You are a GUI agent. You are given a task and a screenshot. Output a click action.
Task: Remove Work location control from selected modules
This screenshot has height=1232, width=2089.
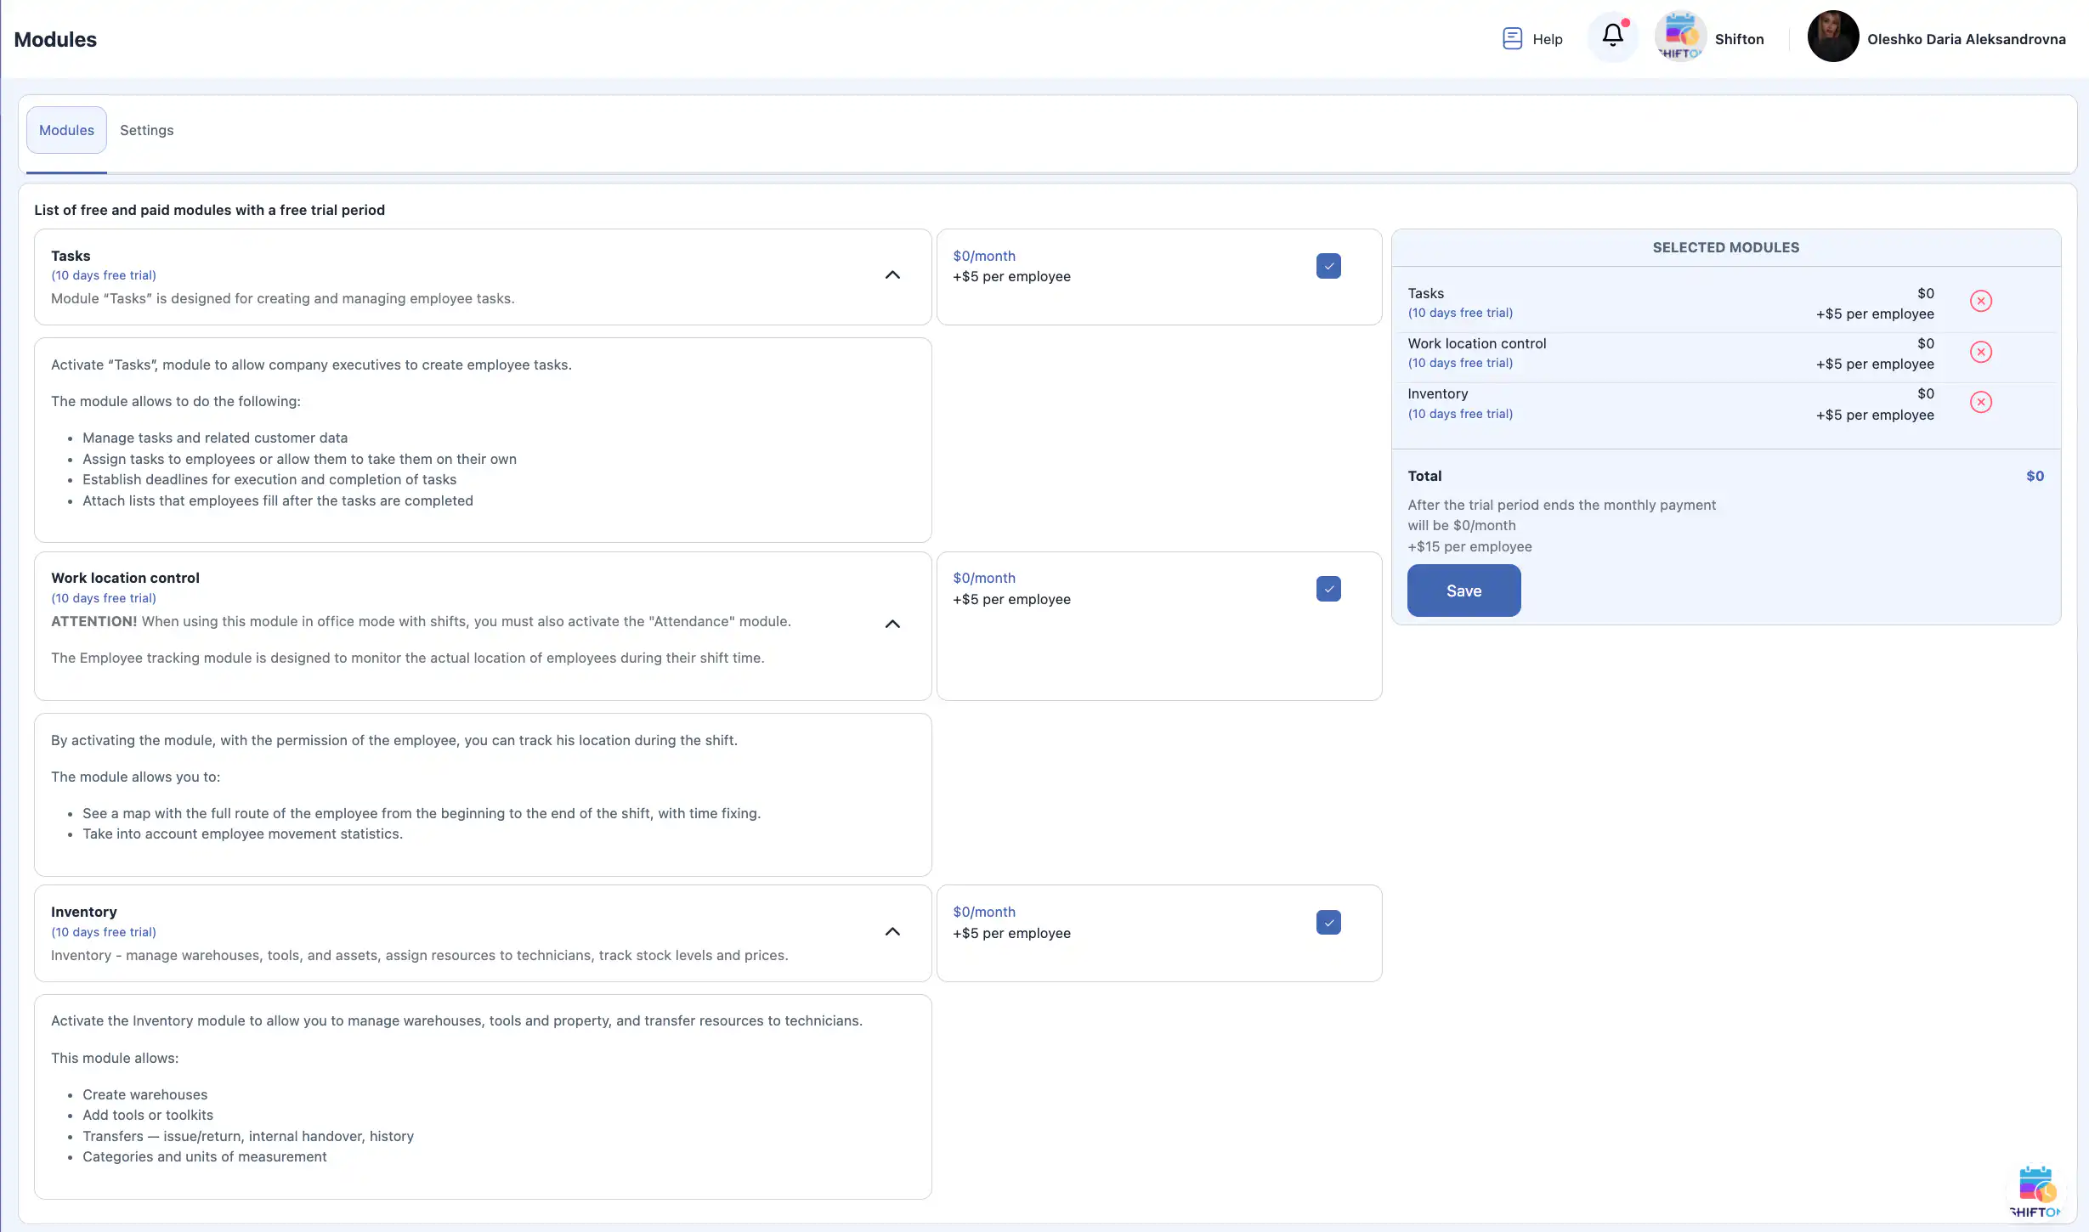pyautogui.click(x=1980, y=352)
